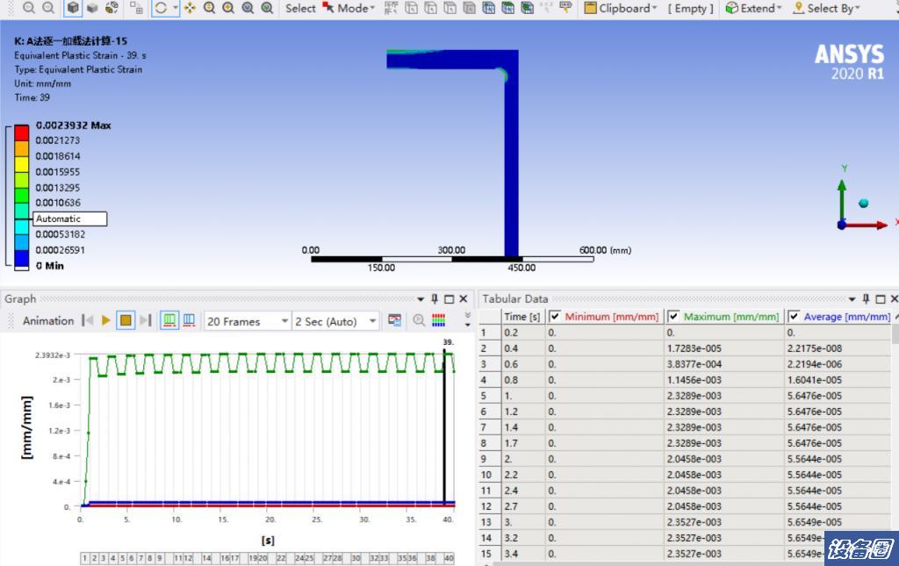Click Average value 1.6041e-005 cell
This screenshot has height=566, width=899.
(838, 380)
